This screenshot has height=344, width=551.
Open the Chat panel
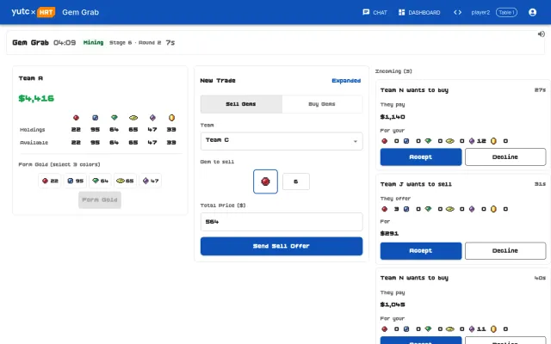375,12
